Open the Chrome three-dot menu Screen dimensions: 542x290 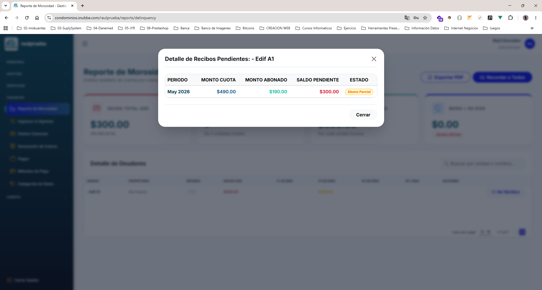coord(536,18)
